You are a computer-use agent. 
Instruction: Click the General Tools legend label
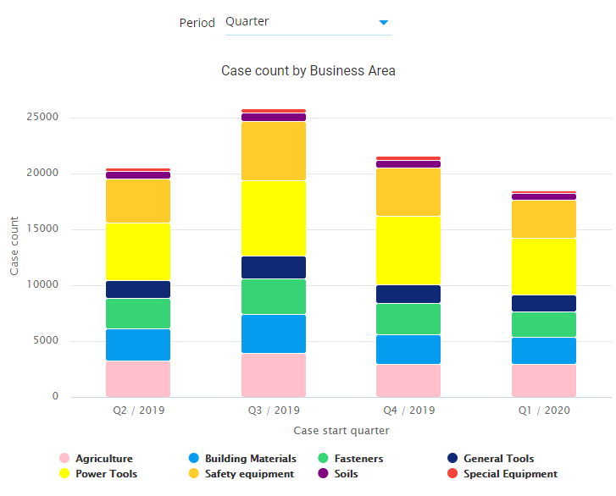pos(498,458)
